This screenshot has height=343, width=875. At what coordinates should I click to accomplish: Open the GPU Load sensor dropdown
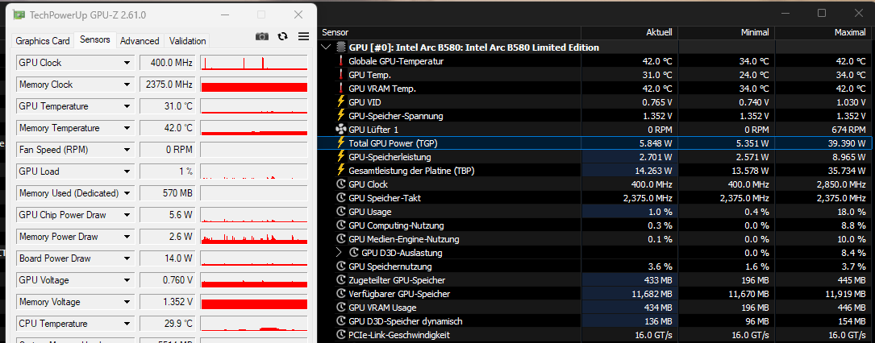(127, 171)
